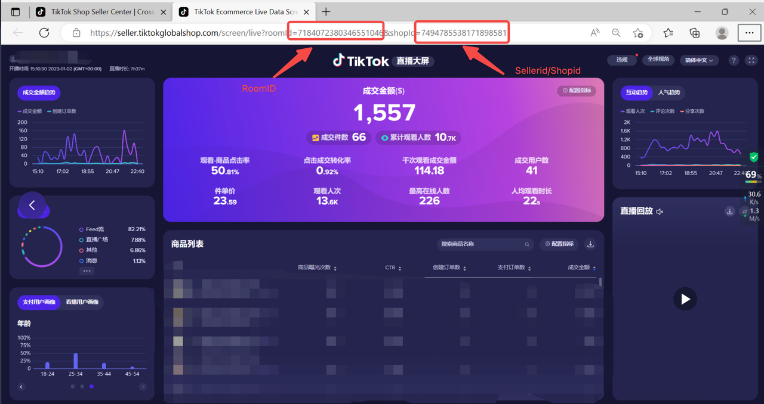Click the 成交金额趋势 pill button

(x=40, y=92)
